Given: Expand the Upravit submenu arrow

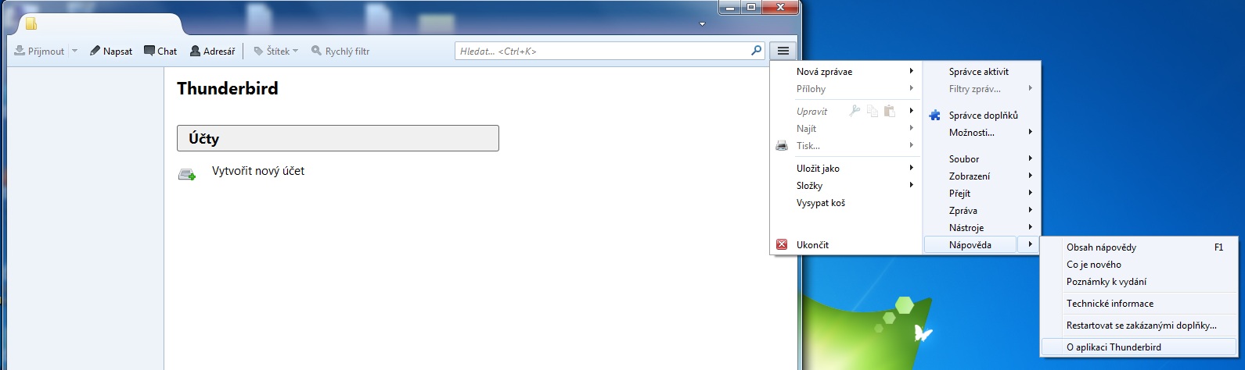Looking at the screenshot, I should click(911, 111).
